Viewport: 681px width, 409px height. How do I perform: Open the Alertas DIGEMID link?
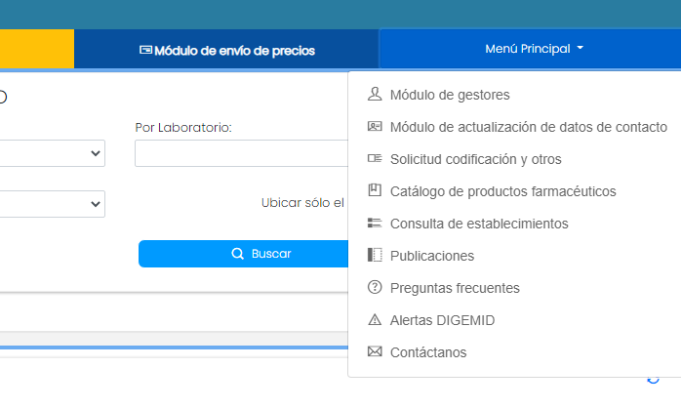click(442, 320)
